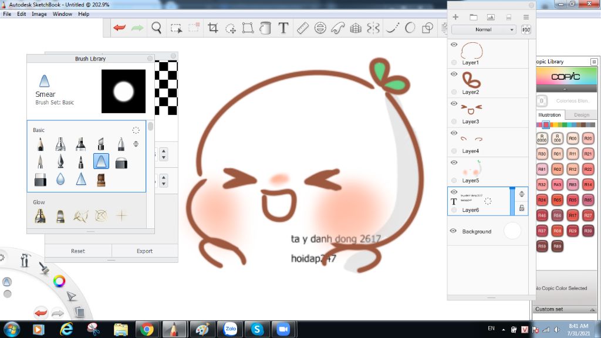The height and width of the screenshot is (338, 601).
Task: Select the Zoom magnifier tool
Action: coord(156,28)
